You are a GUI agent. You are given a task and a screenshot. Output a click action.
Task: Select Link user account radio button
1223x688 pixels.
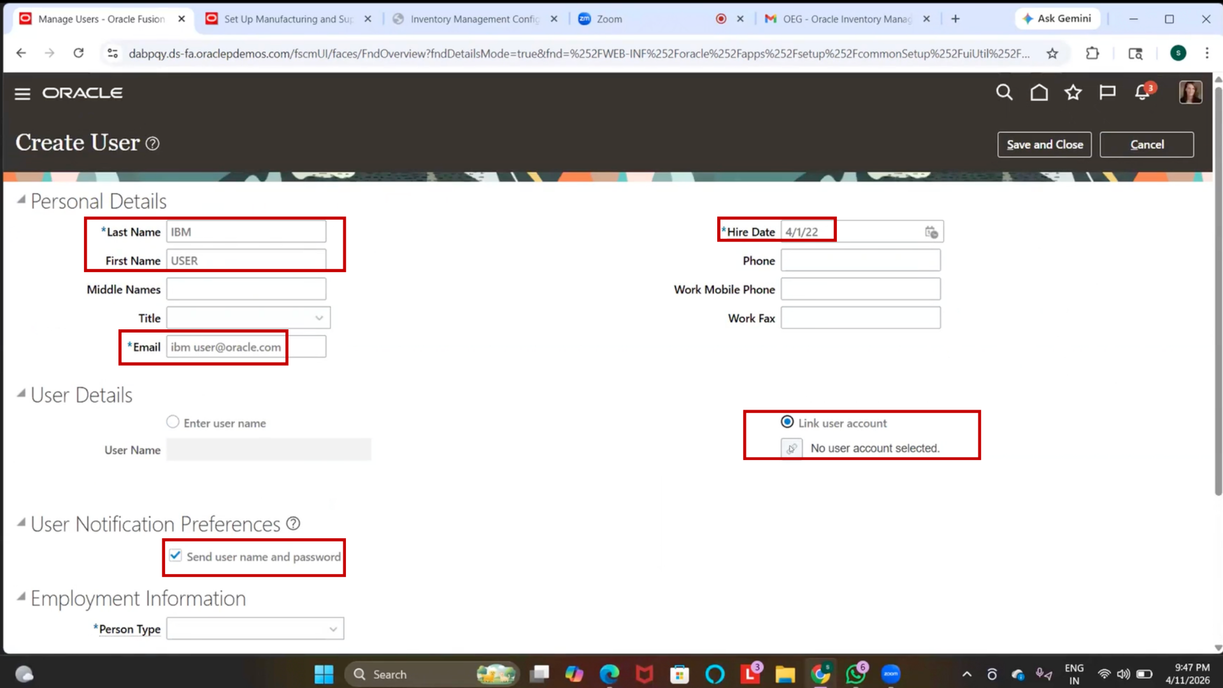pos(787,422)
